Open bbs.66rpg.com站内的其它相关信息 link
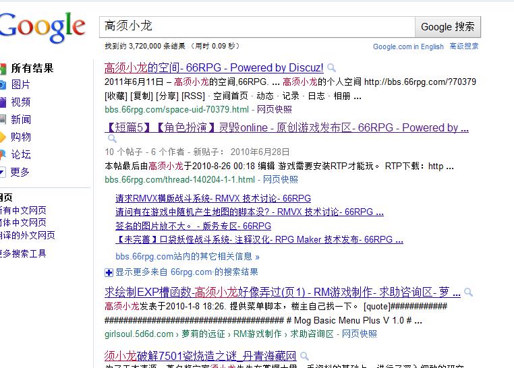514x368 pixels. [x=188, y=256]
